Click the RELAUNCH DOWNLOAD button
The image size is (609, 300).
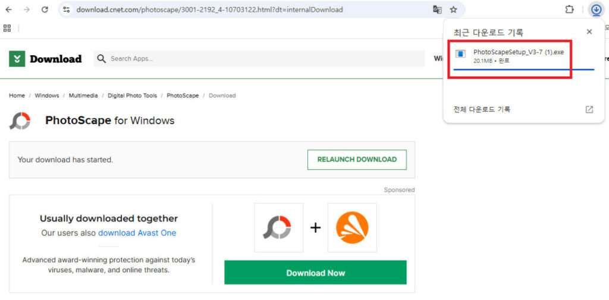point(357,160)
